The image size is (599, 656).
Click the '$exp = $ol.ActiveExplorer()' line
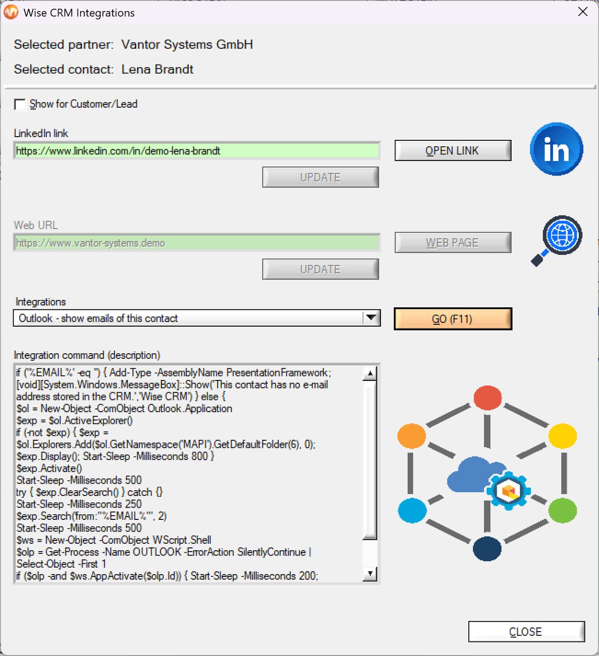click(74, 421)
